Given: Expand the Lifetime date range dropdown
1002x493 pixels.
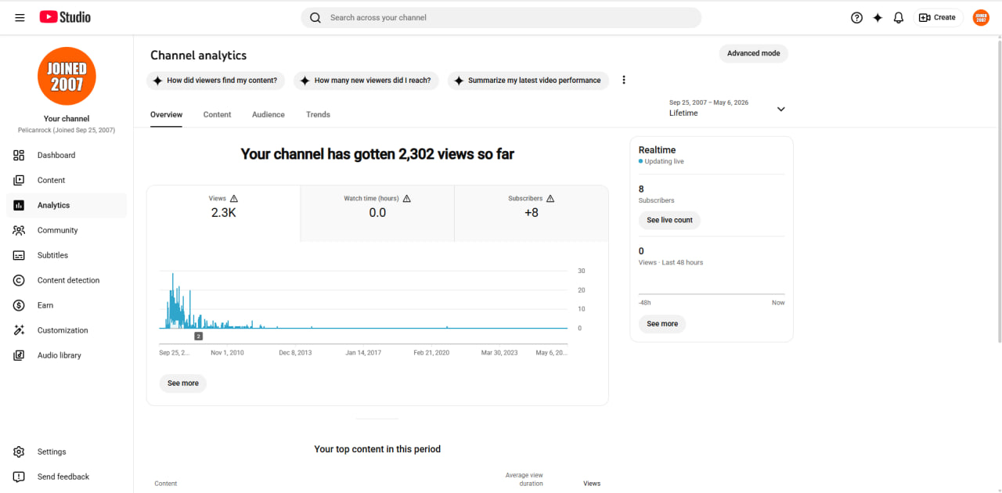Looking at the screenshot, I should 780,109.
